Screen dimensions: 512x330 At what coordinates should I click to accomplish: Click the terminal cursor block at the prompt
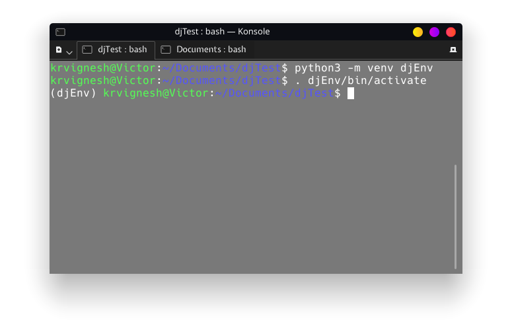tap(351, 93)
